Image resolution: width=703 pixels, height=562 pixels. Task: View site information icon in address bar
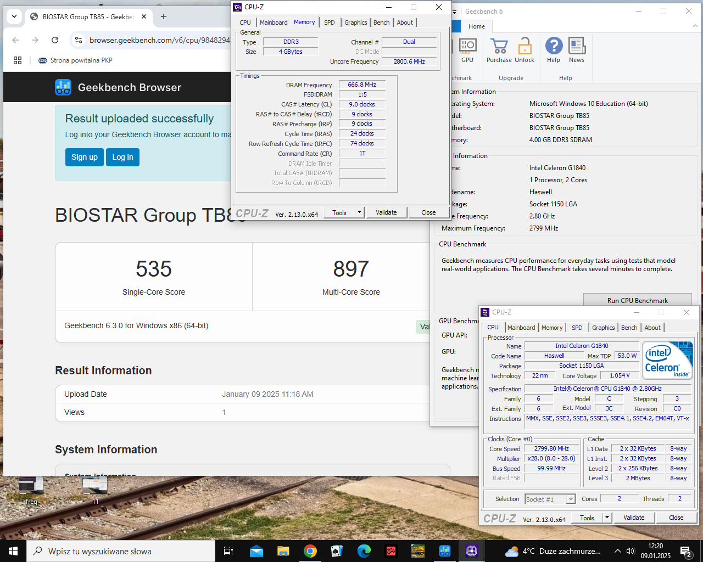click(x=79, y=40)
